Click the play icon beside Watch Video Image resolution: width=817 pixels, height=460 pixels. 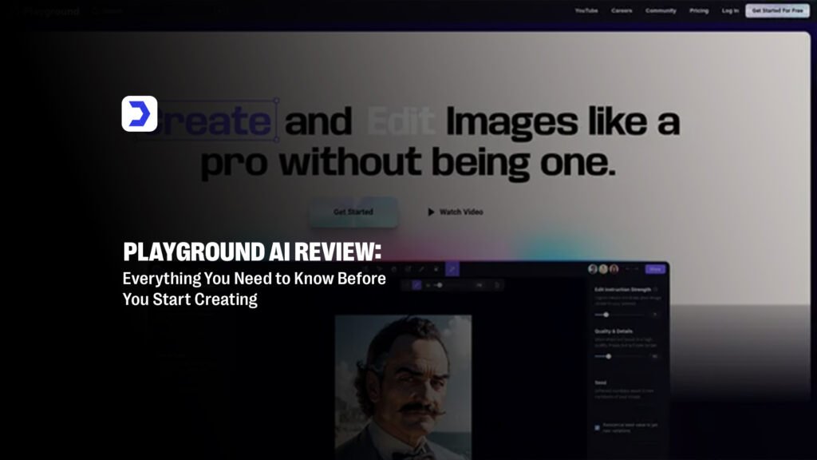pos(431,212)
